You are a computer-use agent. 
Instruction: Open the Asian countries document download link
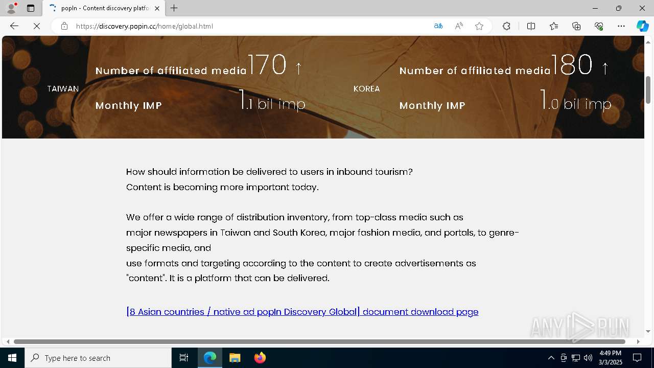pos(302,312)
